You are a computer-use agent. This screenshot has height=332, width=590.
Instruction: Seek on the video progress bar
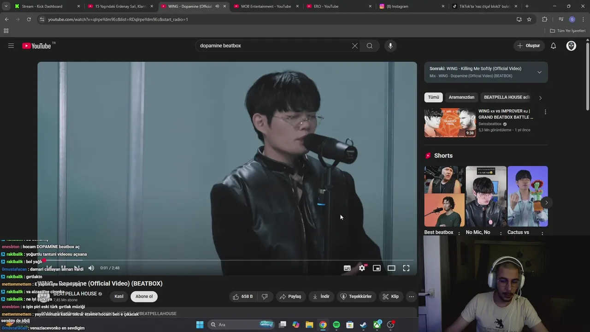227,261
